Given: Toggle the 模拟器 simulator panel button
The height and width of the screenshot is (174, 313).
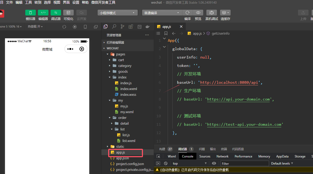Looking at the screenshot, I should 31,13.
